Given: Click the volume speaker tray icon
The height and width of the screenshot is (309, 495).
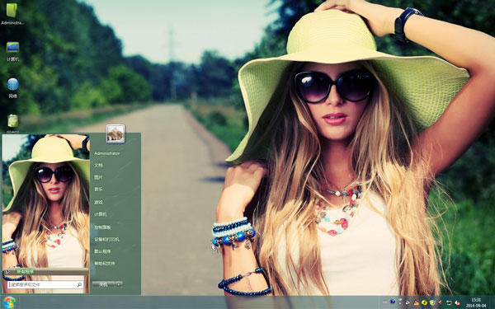Looking at the screenshot, I should (x=457, y=302).
